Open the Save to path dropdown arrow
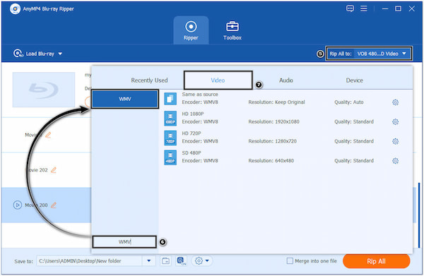Screen dimensions: 424x276 [148, 260]
